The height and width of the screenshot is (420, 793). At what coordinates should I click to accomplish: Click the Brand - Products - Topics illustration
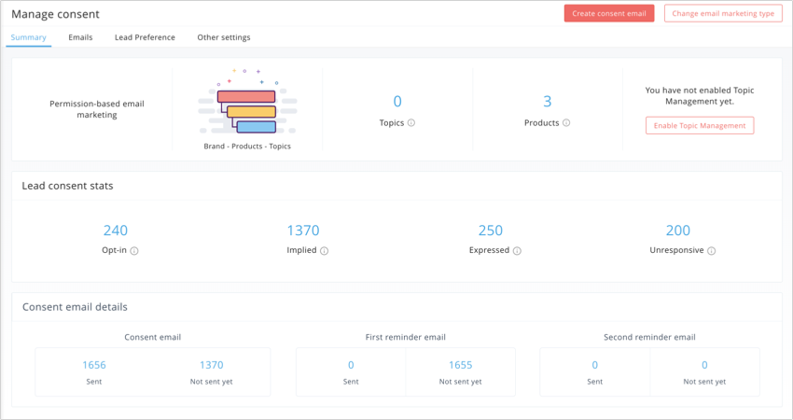(247, 103)
